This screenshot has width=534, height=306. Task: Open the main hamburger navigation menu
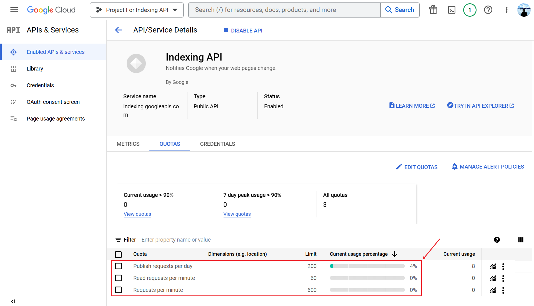click(14, 10)
